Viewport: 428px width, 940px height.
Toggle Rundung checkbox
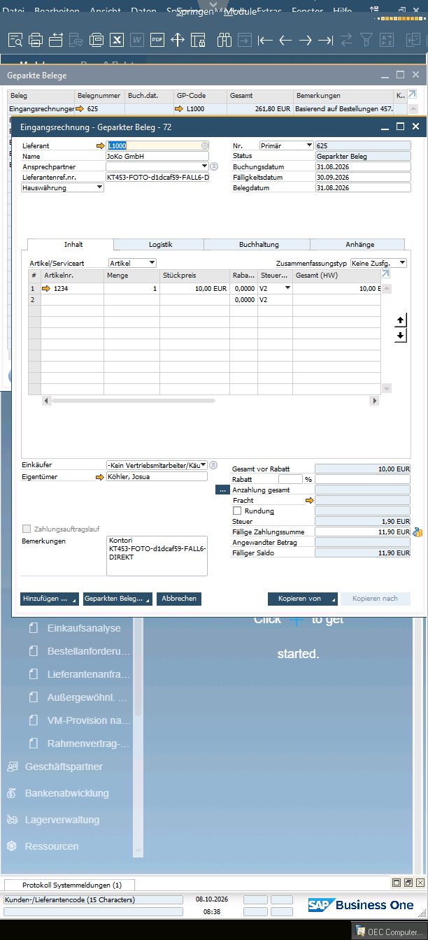(237, 511)
